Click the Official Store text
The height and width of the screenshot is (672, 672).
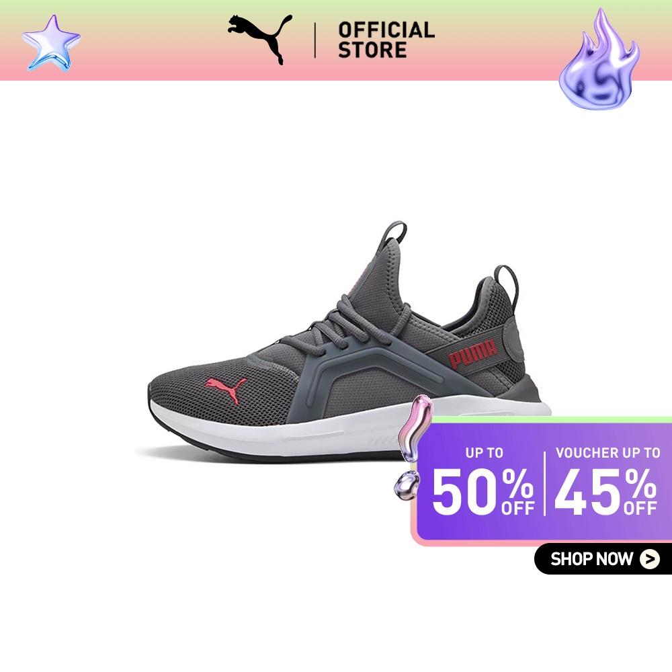(386, 40)
